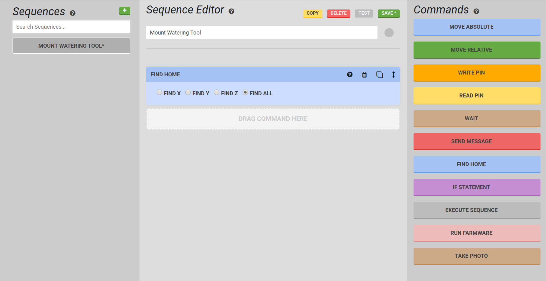Show help for the FIND HOME step
Image resolution: width=546 pixels, height=281 pixels.
tap(349, 74)
